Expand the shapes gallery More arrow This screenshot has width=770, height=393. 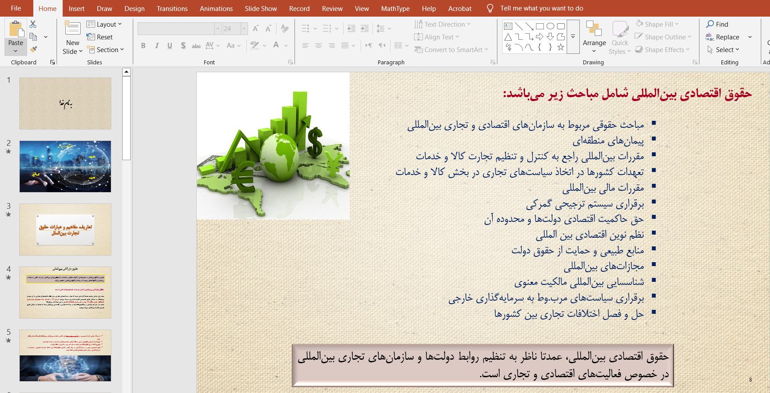point(573,37)
